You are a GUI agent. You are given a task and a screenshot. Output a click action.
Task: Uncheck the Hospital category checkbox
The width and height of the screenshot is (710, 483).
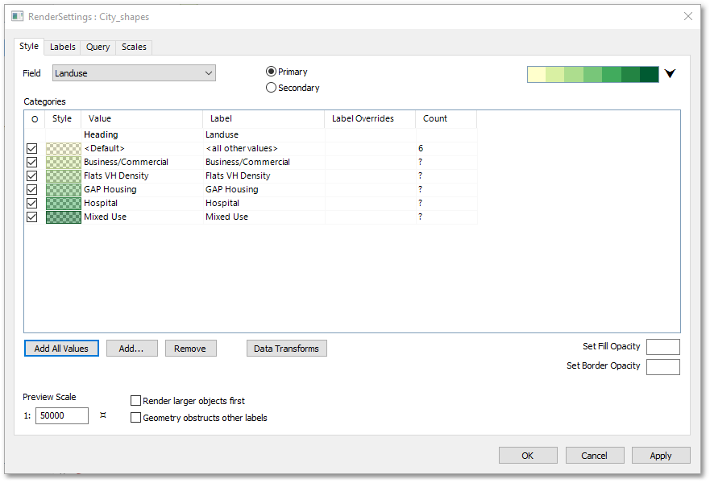pyautogui.click(x=31, y=203)
